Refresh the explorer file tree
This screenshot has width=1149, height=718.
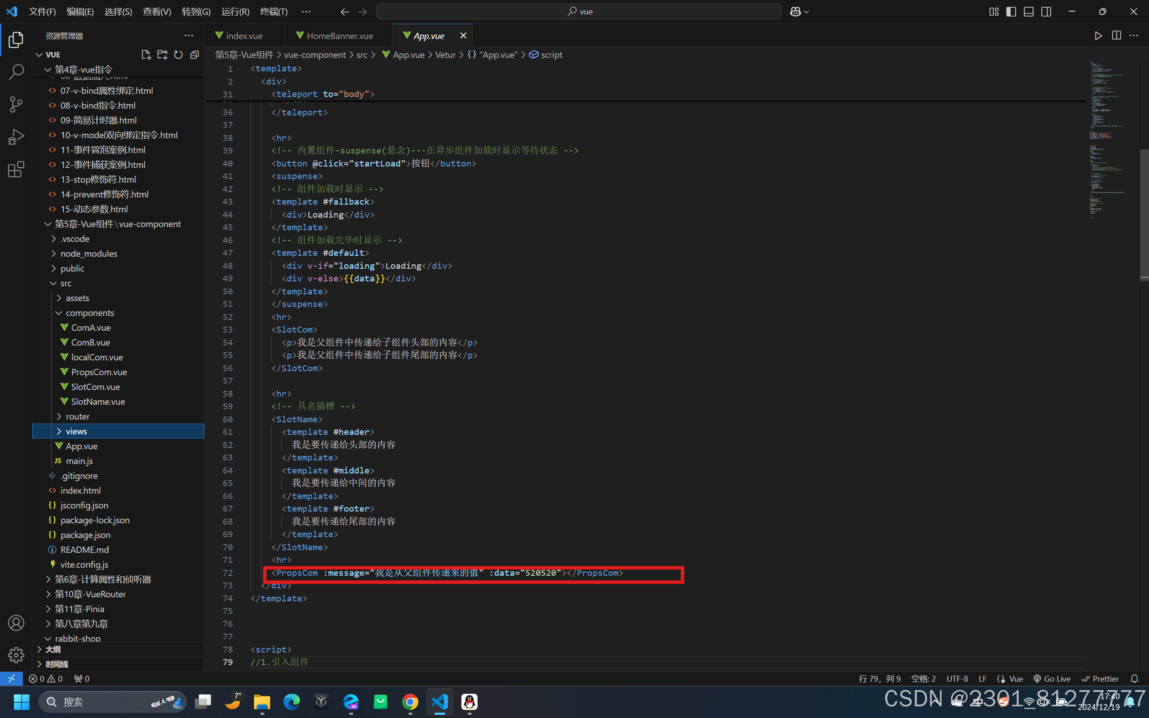point(179,55)
